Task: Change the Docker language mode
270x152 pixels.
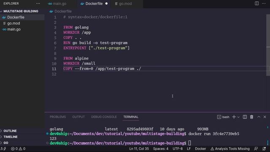Action: click(200, 149)
